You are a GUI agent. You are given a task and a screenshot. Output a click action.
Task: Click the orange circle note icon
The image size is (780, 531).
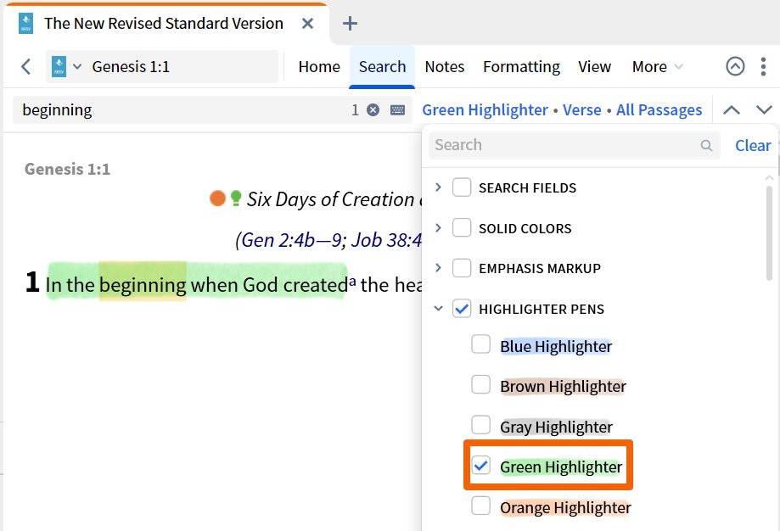pyautogui.click(x=217, y=198)
